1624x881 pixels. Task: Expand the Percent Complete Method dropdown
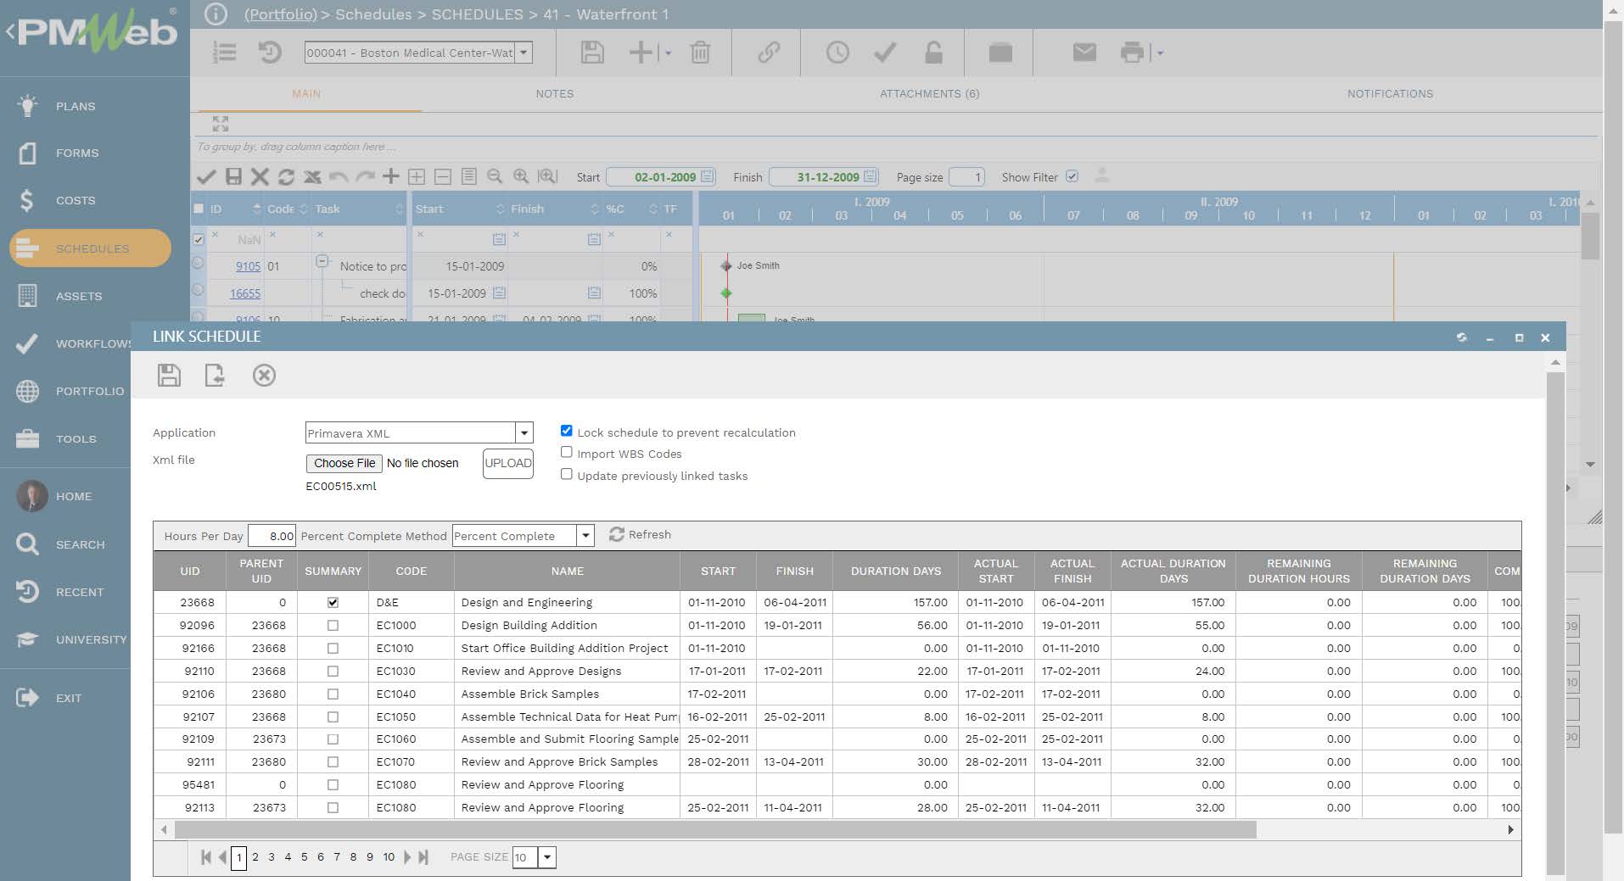click(585, 535)
